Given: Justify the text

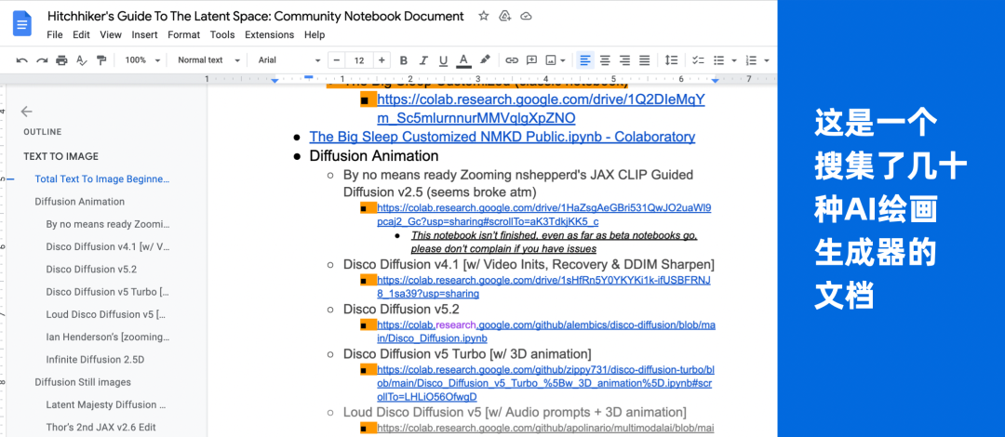Looking at the screenshot, I should pos(644,60).
